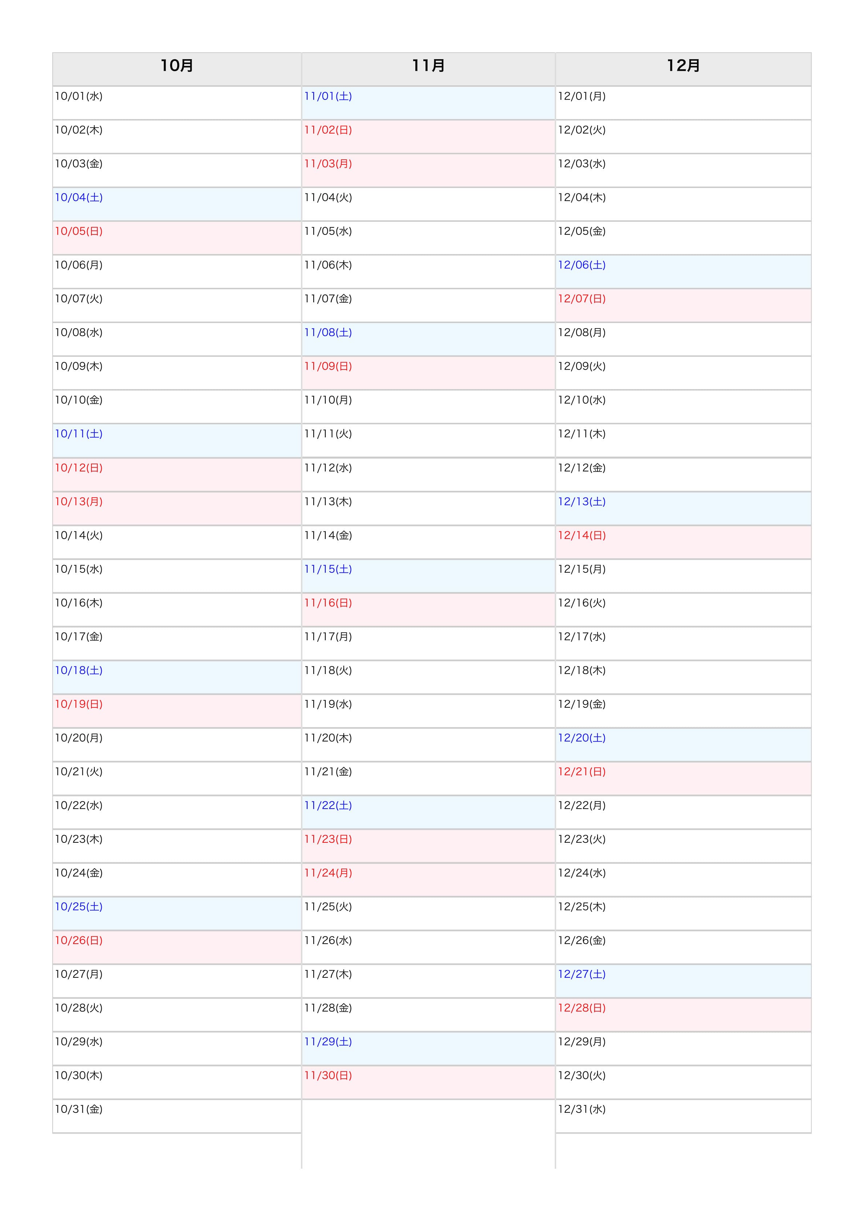
Task: Click the 12/07(日) Sunday row
Action: (683, 305)
